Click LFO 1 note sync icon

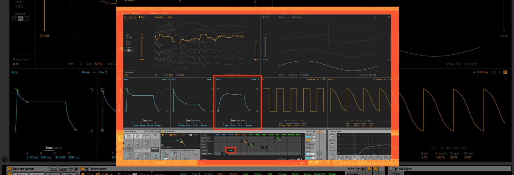(321, 79)
